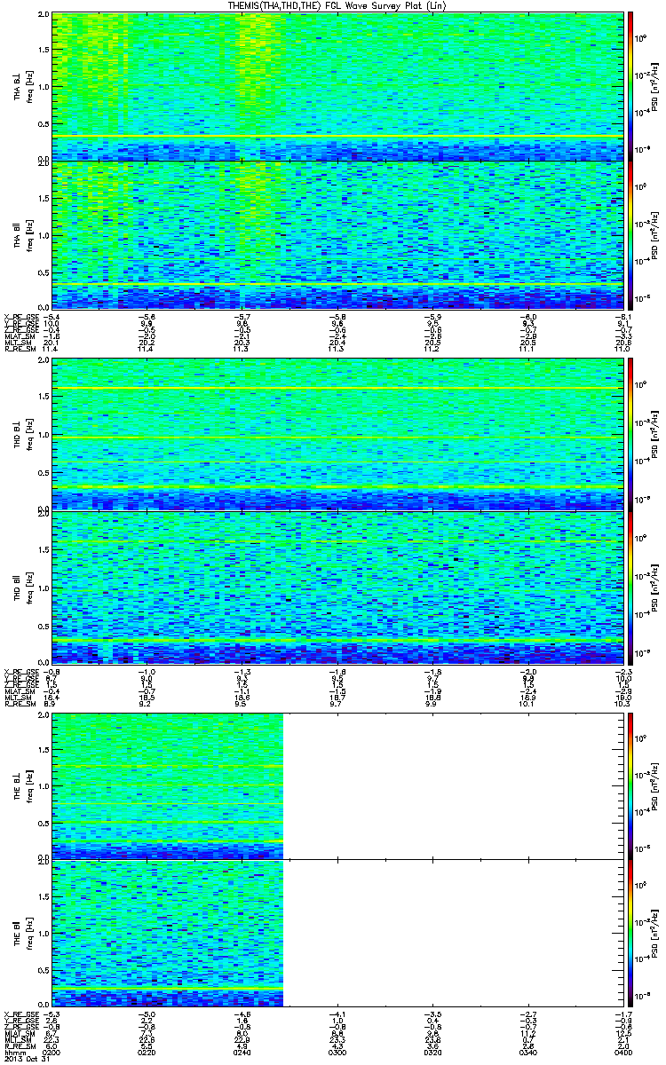Click the "hhmm" time axis label
Viewport: 666px width, 1065px height.
pyautogui.click(x=13, y=1051)
